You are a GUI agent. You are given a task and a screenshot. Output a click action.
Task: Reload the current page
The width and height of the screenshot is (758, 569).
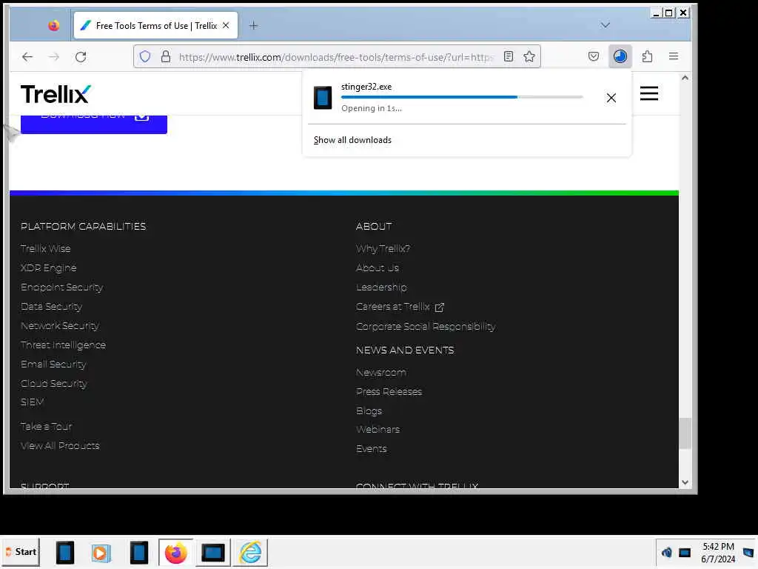click(x=81, y=57)
